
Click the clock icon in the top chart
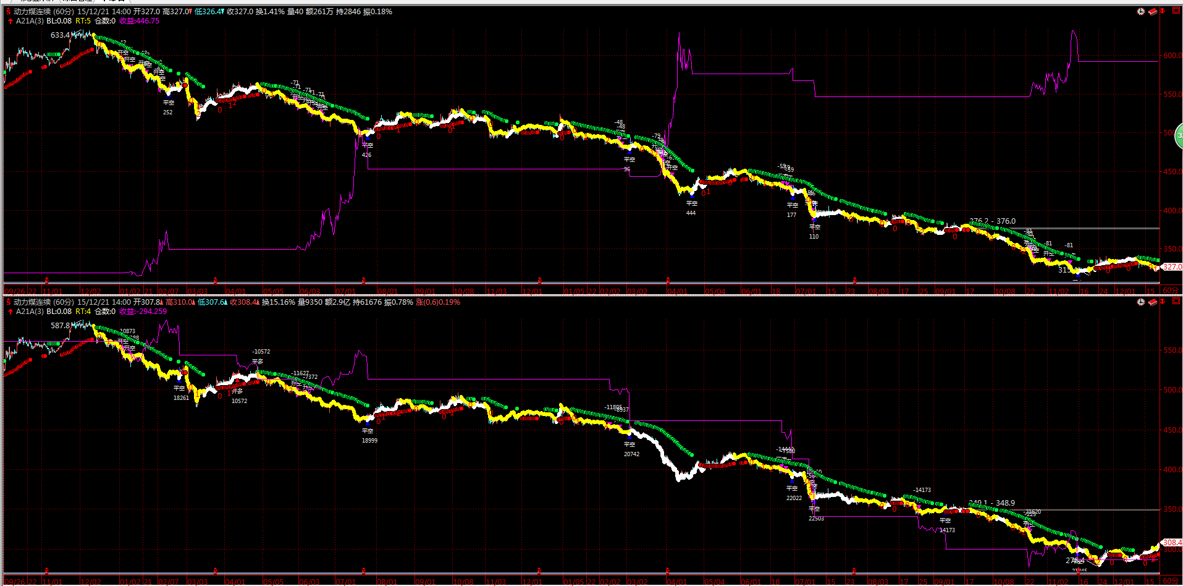[x=1140, y=12]
